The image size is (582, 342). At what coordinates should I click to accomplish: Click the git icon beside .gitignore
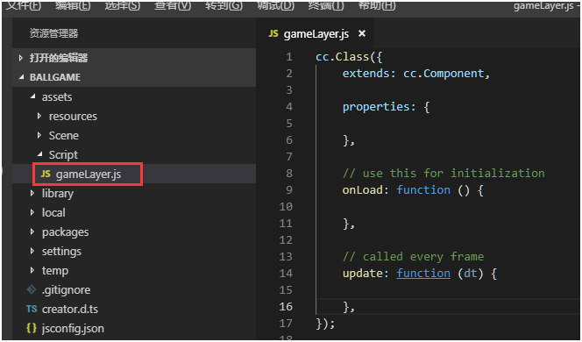[x=32, y=289]
